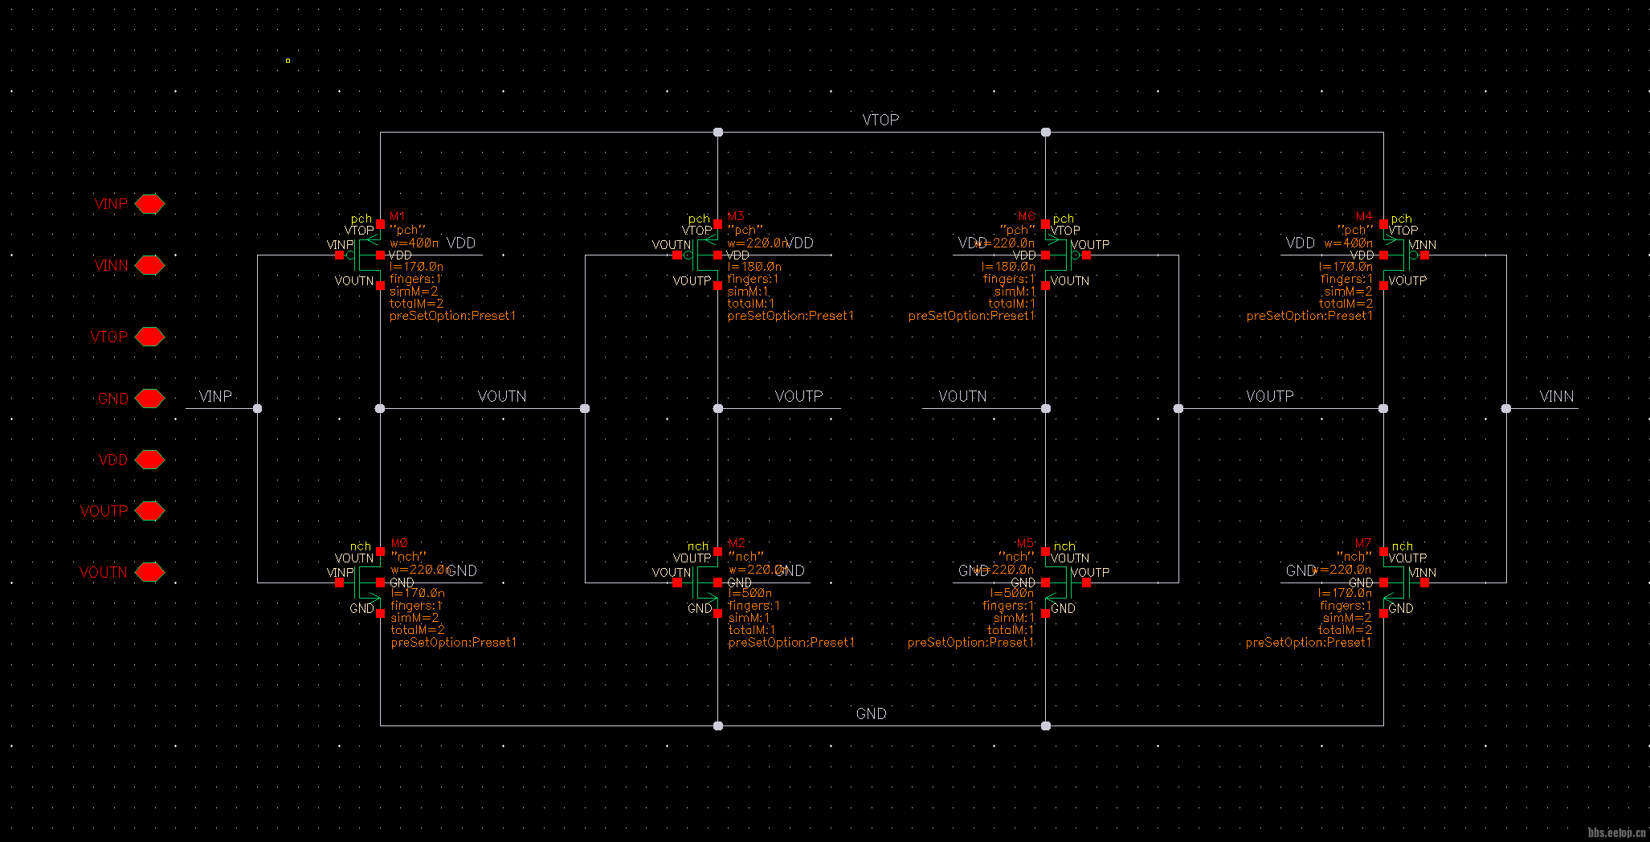Click the small yellow origin marker square
1650x842 pixels.
[x=288, y=60]
